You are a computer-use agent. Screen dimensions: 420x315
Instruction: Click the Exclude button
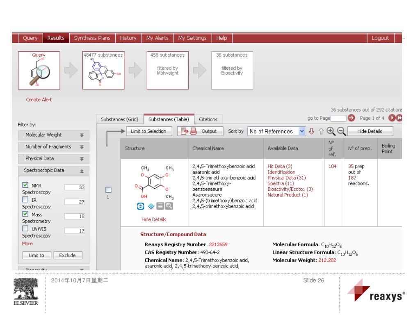coord(68,255)
